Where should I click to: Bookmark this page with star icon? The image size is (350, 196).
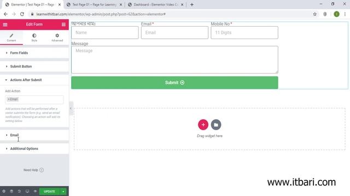315,14
